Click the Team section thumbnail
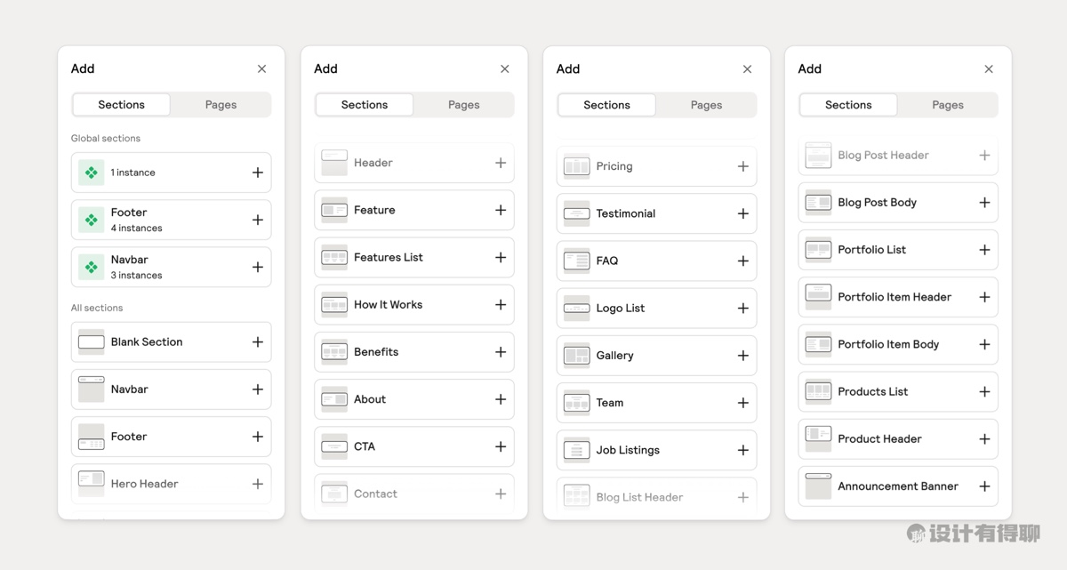This screenshot has height=570, width=1067. pyautogui.click(x=576, y=403)
